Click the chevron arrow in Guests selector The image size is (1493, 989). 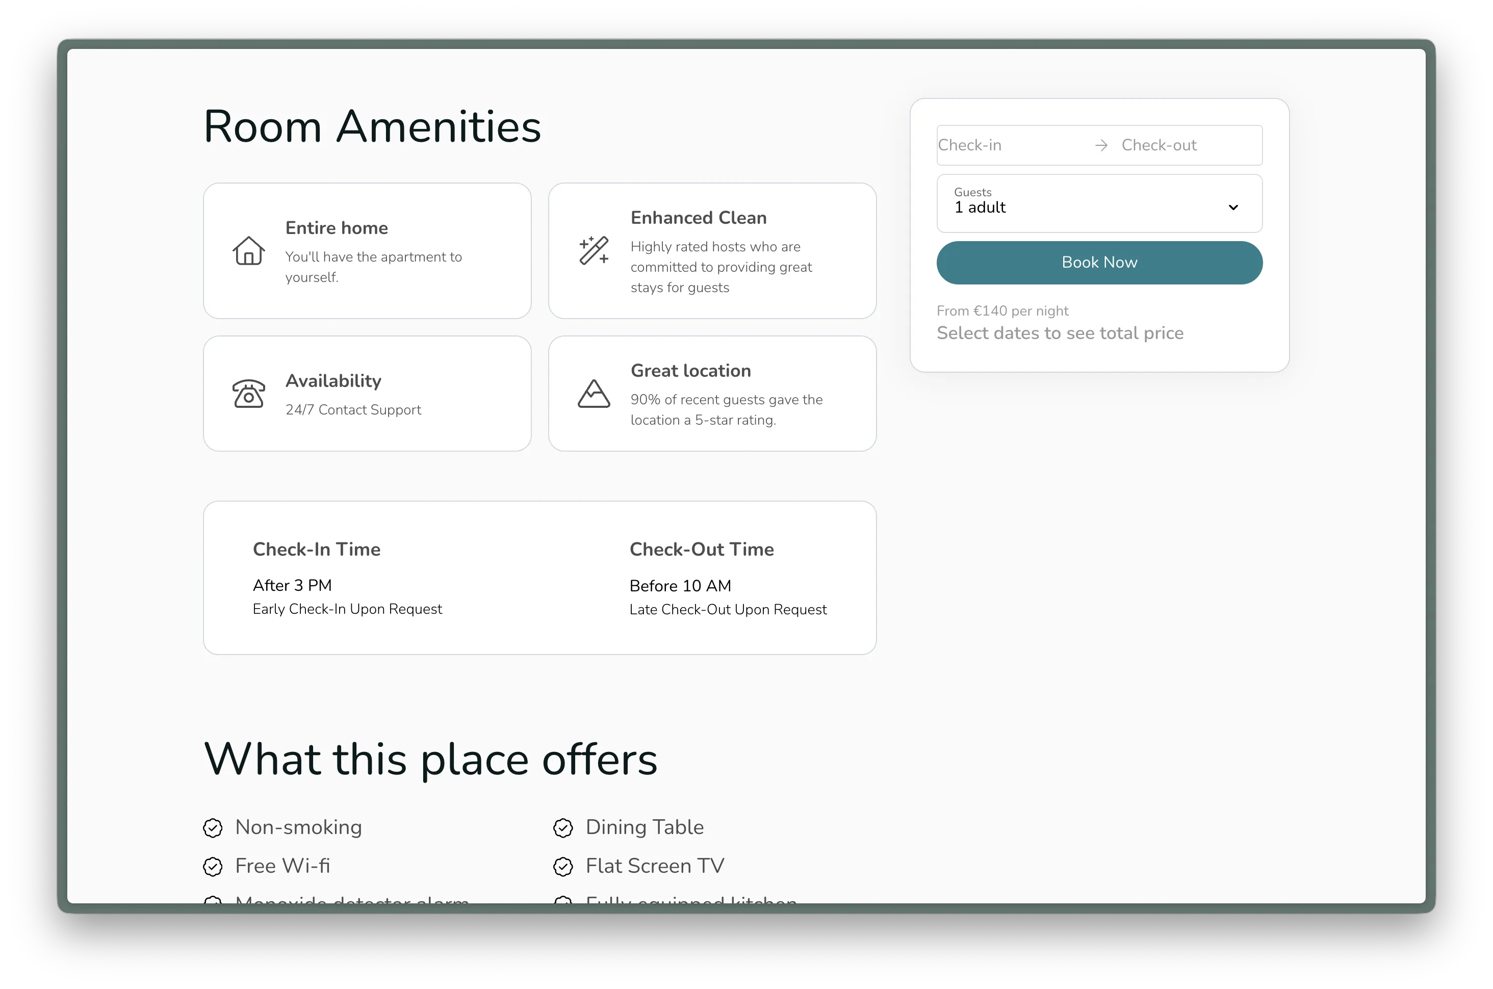tap(1233, 207)
